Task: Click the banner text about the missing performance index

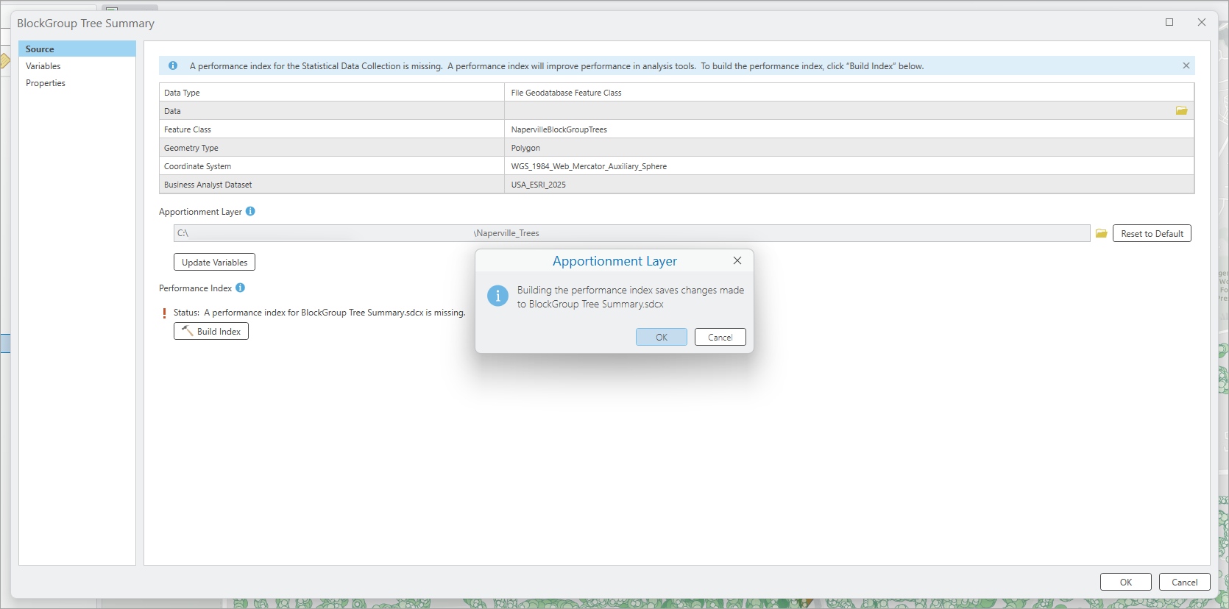Action: [x=556, y=66]
